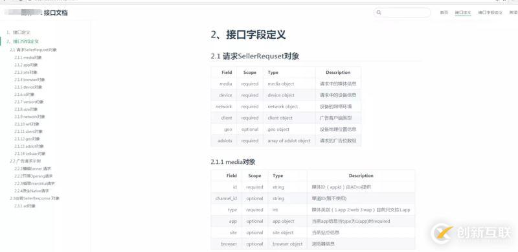This screenshot has width=518, height=252.
Task: Open the 接口字段定义 top navigation tab
Action: click(490, 12)
